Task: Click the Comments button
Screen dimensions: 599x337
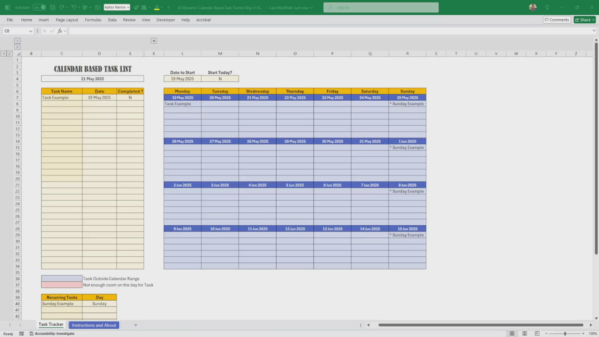Action: [556, 20]
